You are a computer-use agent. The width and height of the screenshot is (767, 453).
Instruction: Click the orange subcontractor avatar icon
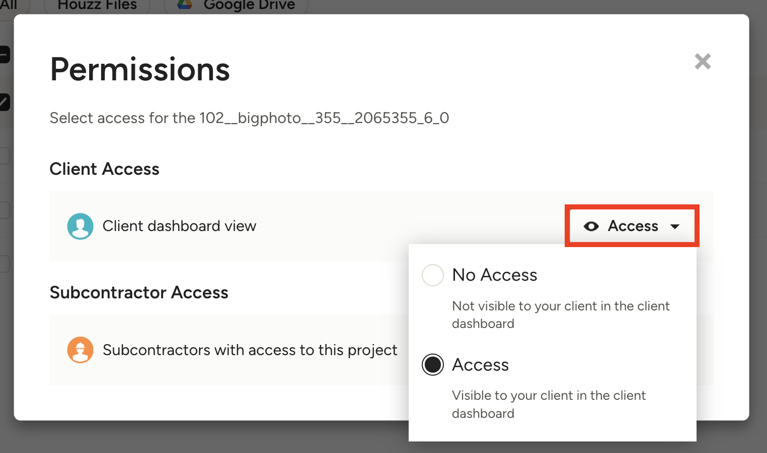(x=81, y=350)
